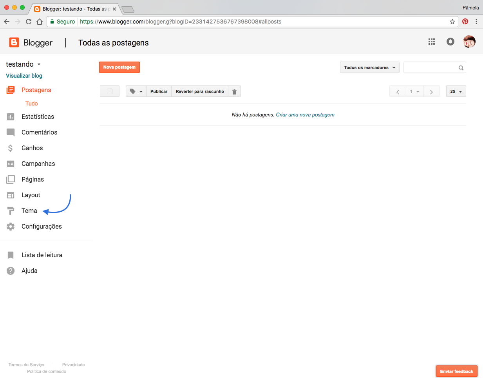The image size is (483, 378).
Task: Tick the select all posts checkbox
Action: click(x=110, y=91)
